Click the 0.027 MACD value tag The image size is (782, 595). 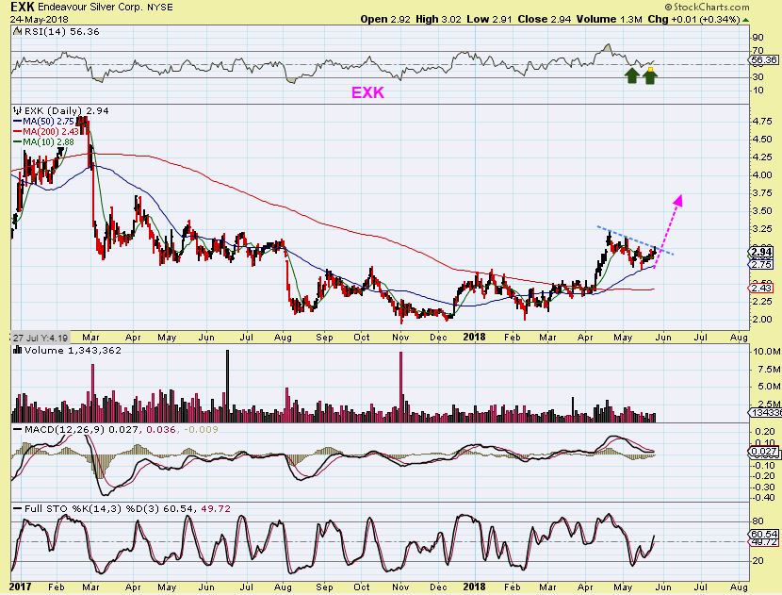tap(763, 452)
